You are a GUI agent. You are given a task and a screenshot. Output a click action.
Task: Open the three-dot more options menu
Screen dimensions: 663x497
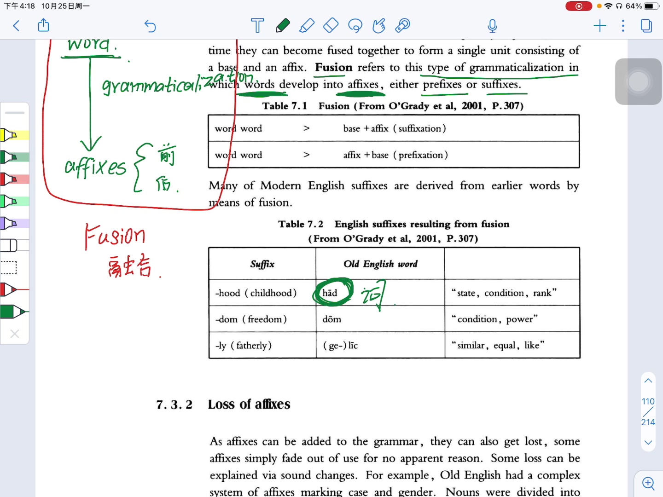623,26
